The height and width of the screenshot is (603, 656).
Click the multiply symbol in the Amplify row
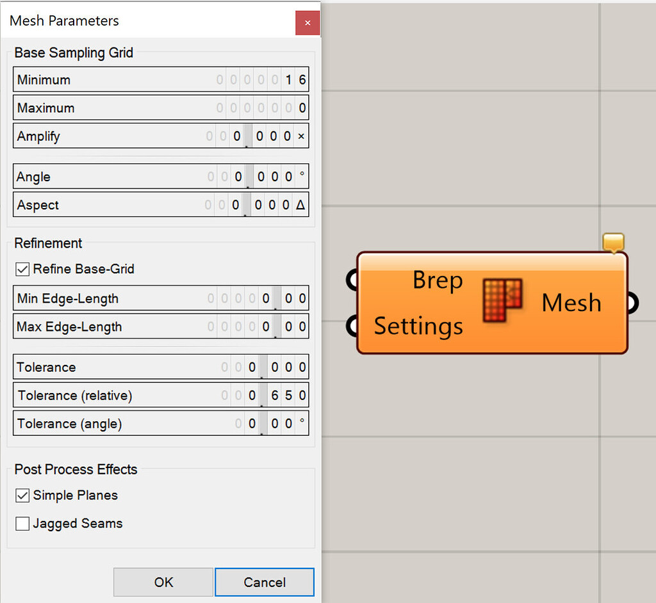[302, 136]
